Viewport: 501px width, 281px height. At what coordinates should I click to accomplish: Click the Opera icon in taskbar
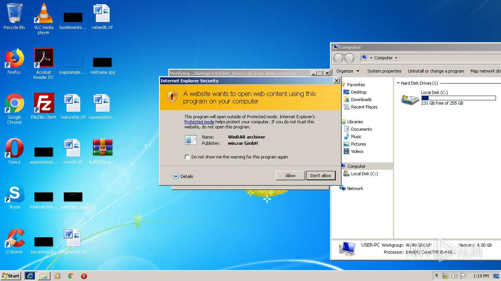(x=84, y=276)
